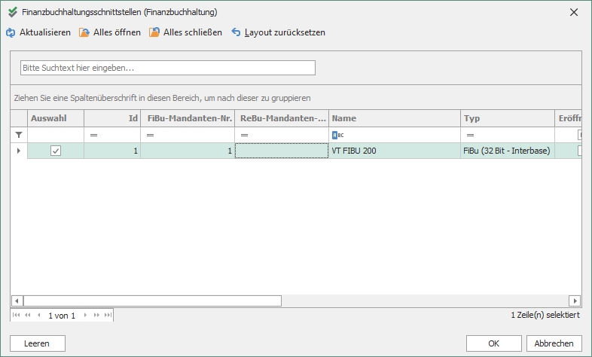Click the equals operator under ReBu-Mandanten column

pos(244,135)
